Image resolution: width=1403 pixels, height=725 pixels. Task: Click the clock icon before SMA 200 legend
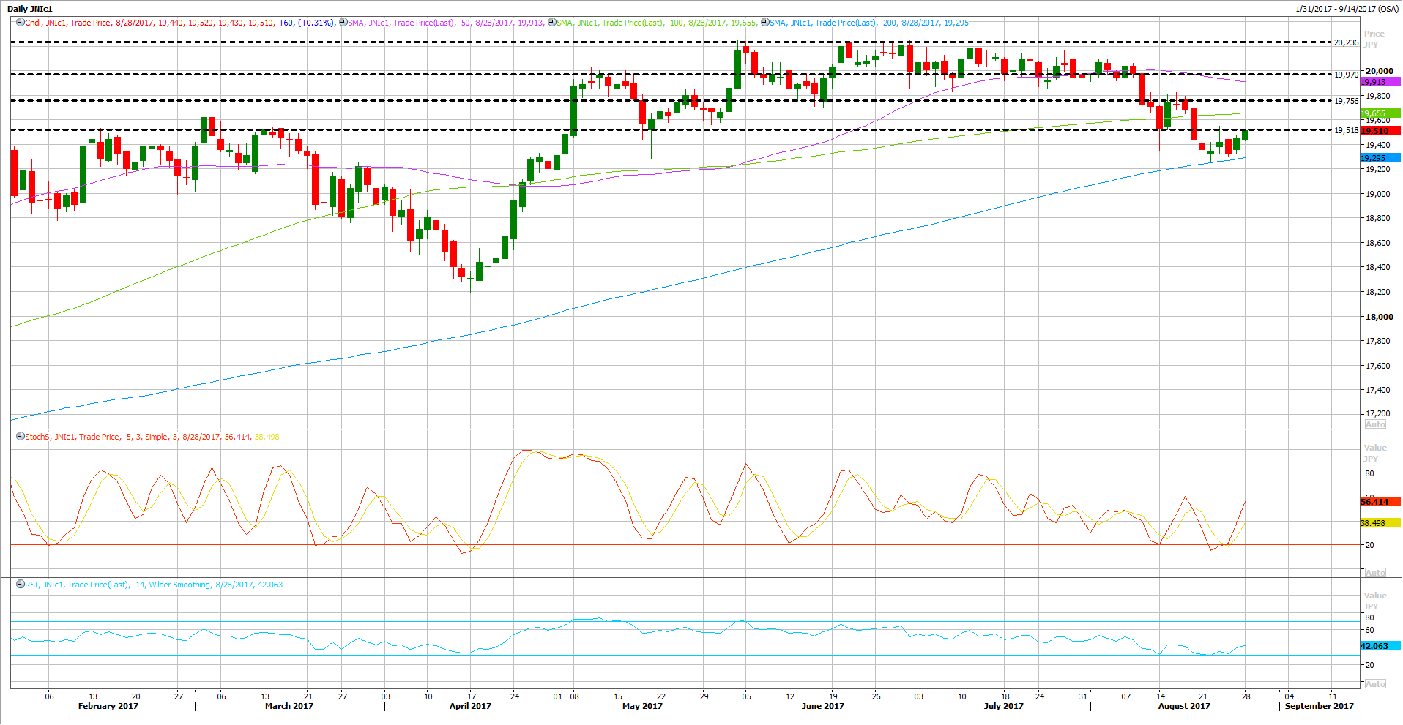coord(764,23)
